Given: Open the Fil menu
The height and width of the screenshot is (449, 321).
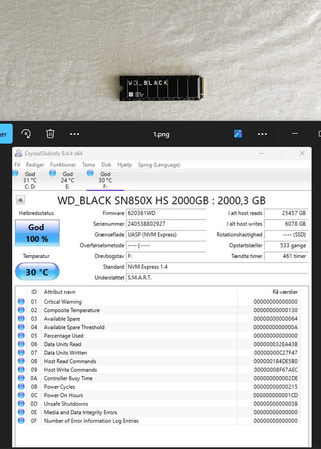Looking at the screenshot, I should (x=17, y=165).
